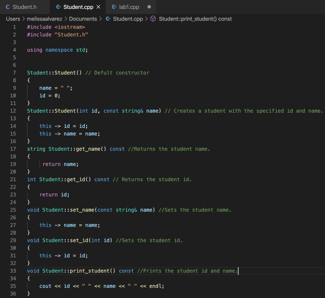Click the Student.cpp breadcrumb
Viewport: 325px width, 298px height.
[128, 19]
